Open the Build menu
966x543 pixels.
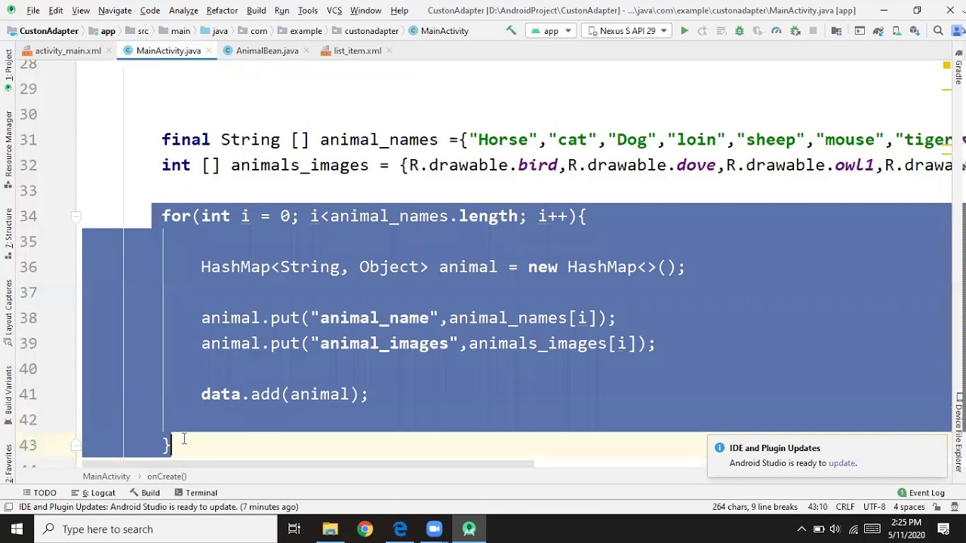point(256,11)
